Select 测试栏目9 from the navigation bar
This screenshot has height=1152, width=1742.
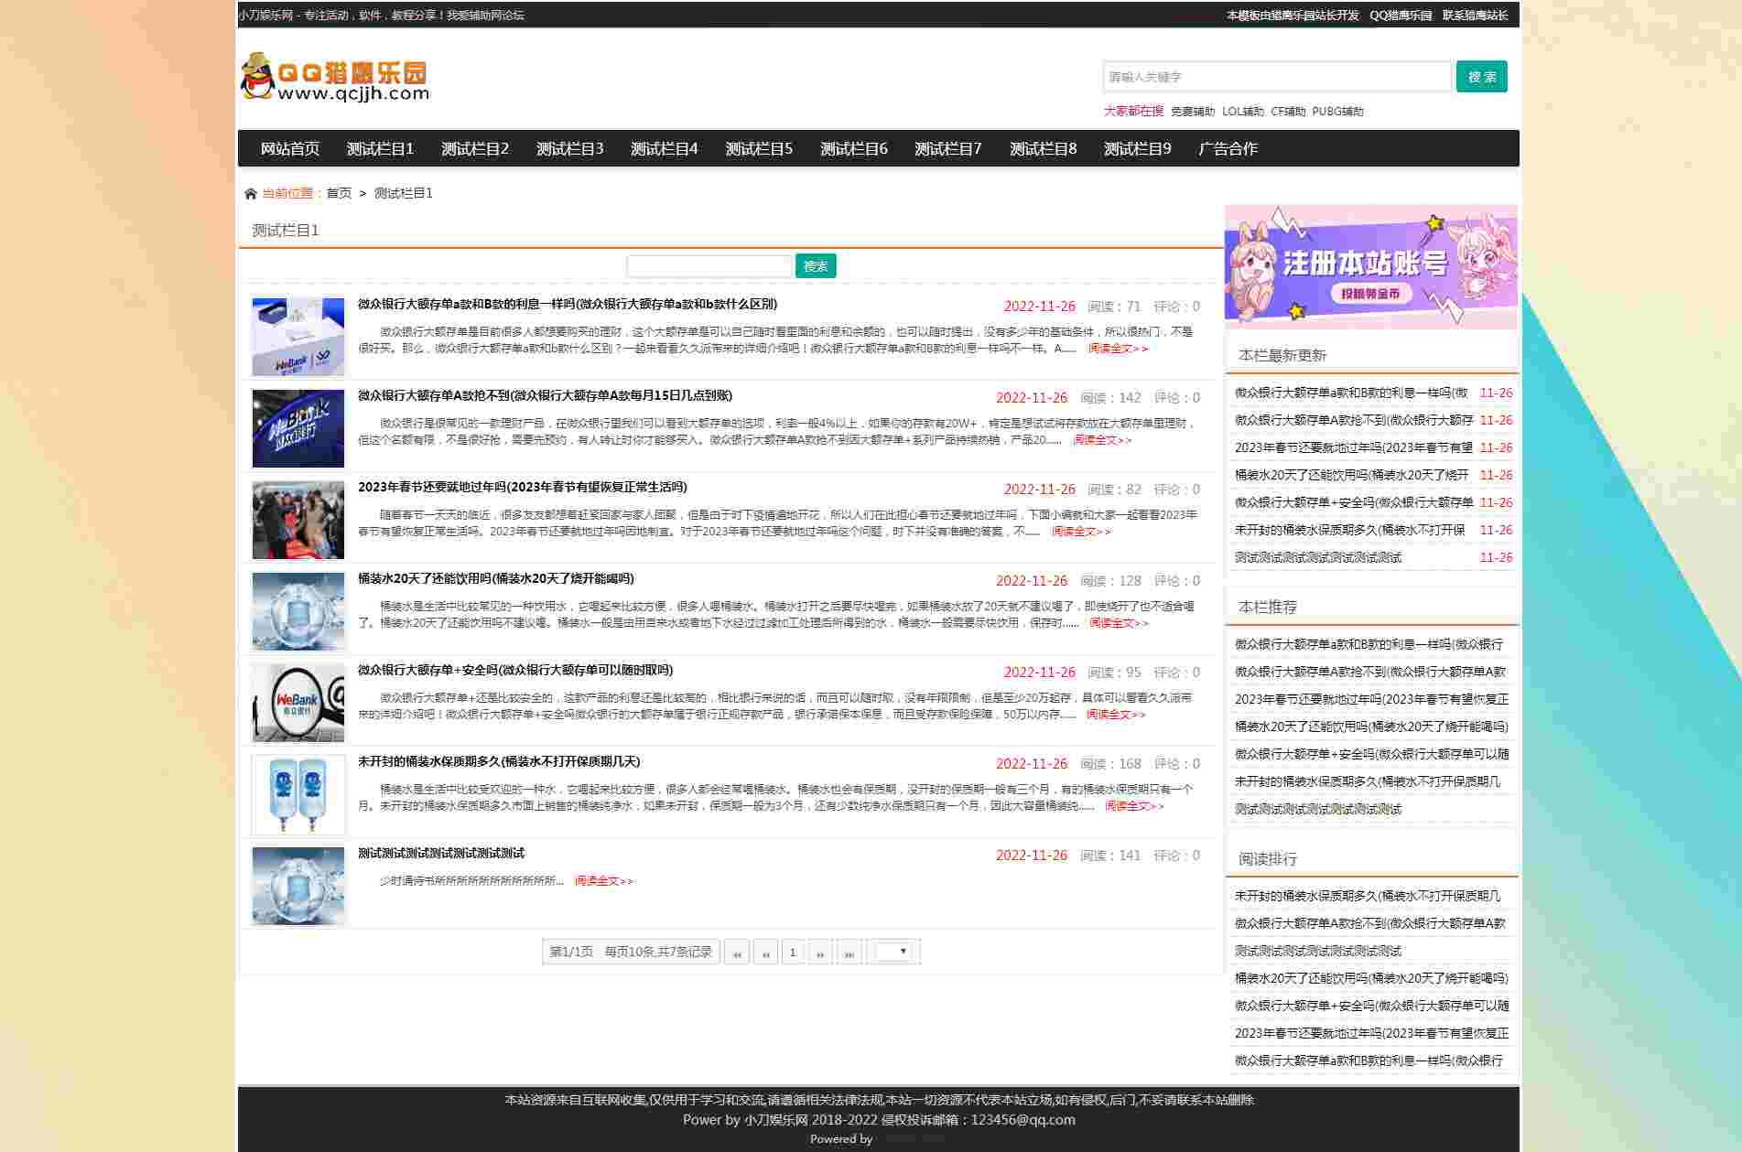pyautogui.click(x=1136, y=148)
